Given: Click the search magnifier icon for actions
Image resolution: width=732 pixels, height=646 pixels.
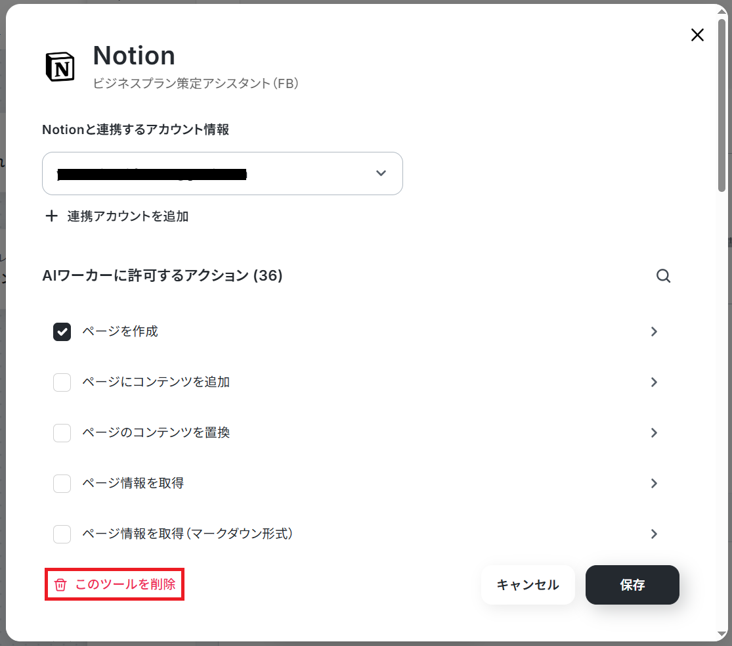Looking at the screenshot, I should pyautogui.click(x=663, y=276).
